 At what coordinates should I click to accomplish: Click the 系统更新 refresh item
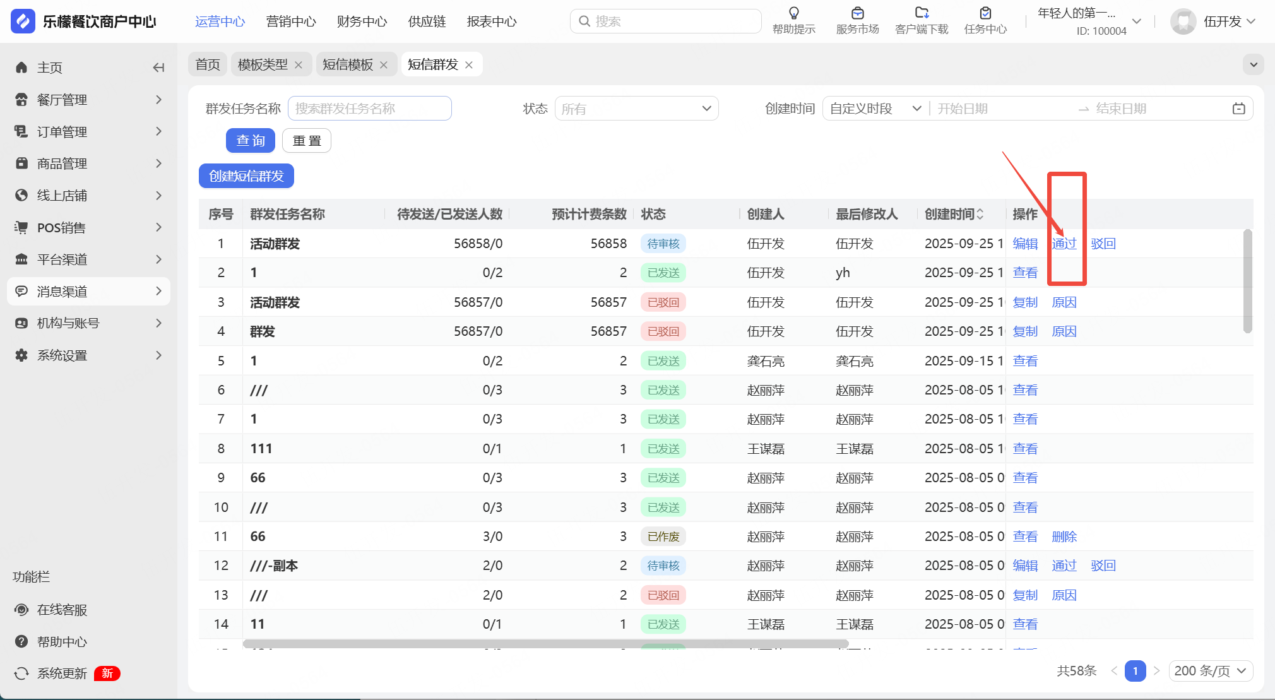pos(62,673)
